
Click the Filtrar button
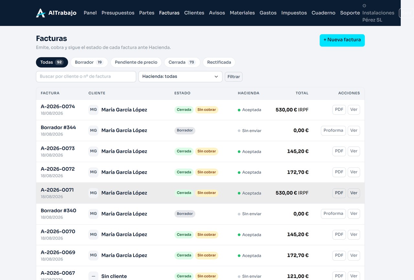click(x=234, y=77)
